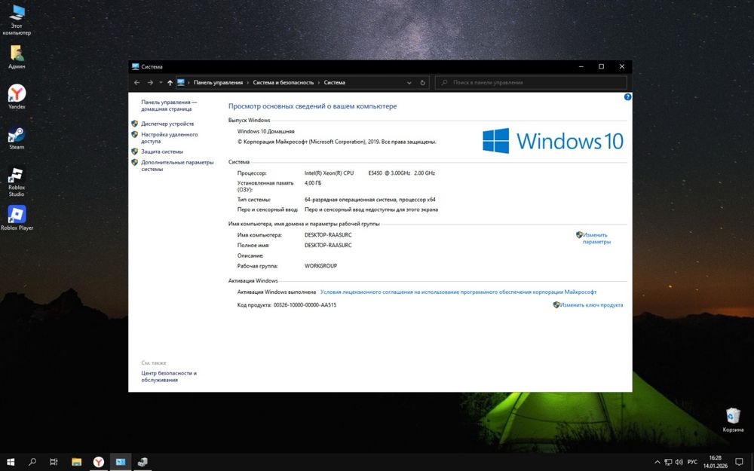Expand the address bar history dropdown
754x471 pixels.
(x=409, y=83)
